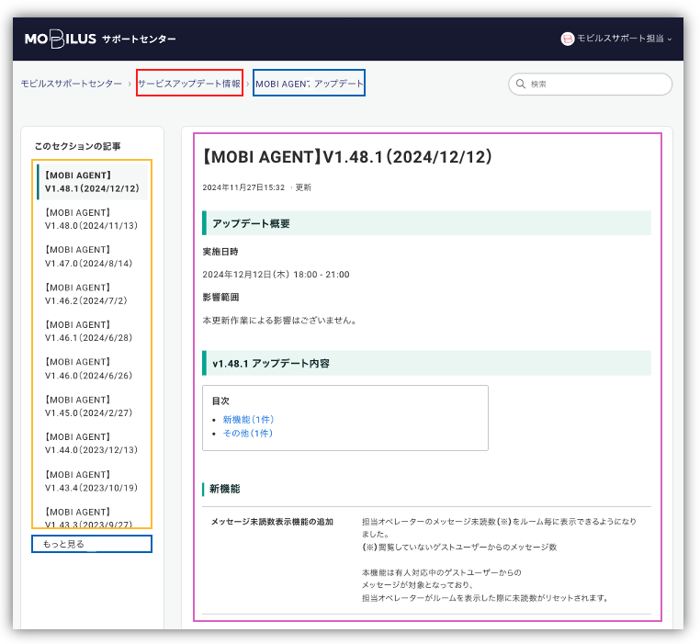Click the search magnifier icon
Image resolution: width=700 pixels, height=644 pixels.
520,84
